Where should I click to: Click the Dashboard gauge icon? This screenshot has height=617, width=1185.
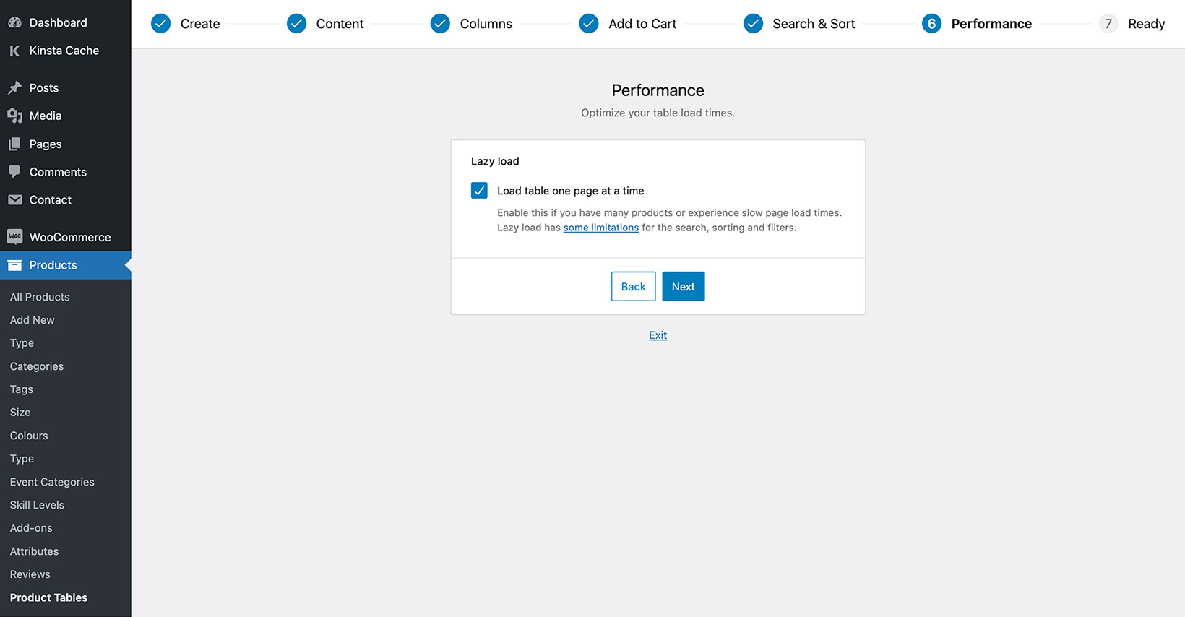tap(14, 22)
